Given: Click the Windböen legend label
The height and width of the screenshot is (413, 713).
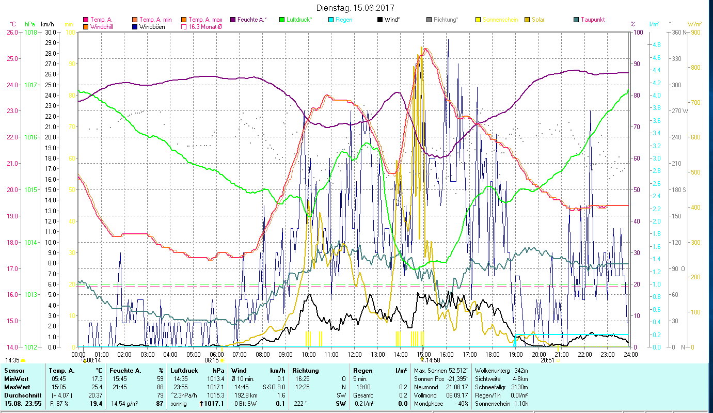Looking at the screenshot, I should point(152,26).
